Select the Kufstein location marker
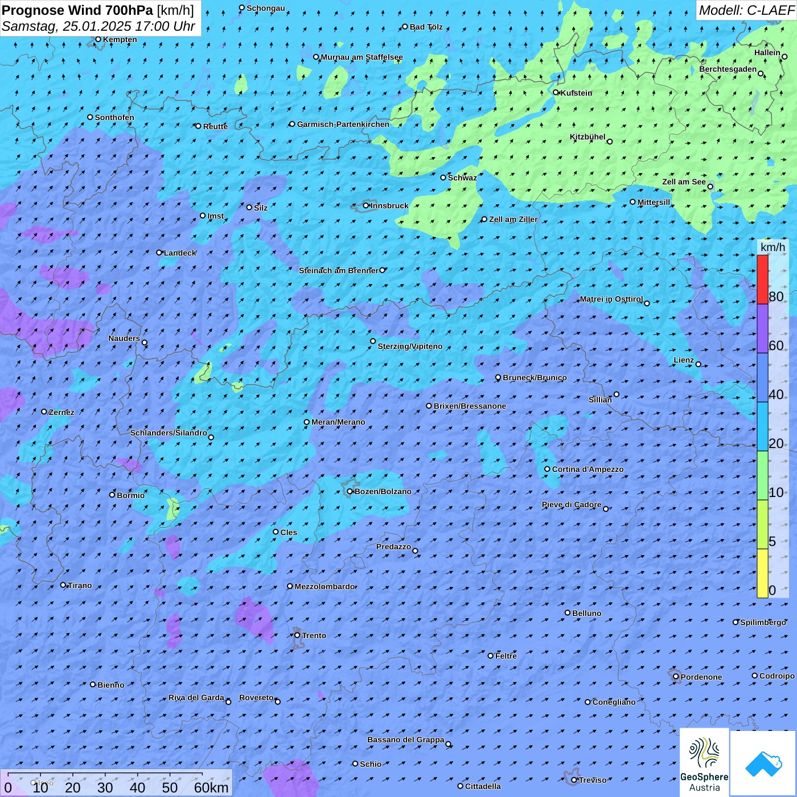Image resolution: width=797 pixels, height=797 pixels. [556, 92]
